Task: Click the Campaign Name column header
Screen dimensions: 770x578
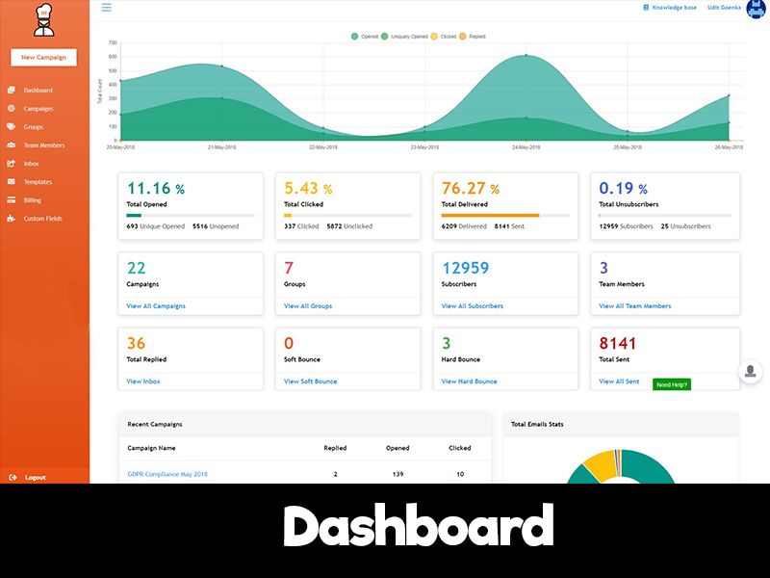Action: coord(151,448)
